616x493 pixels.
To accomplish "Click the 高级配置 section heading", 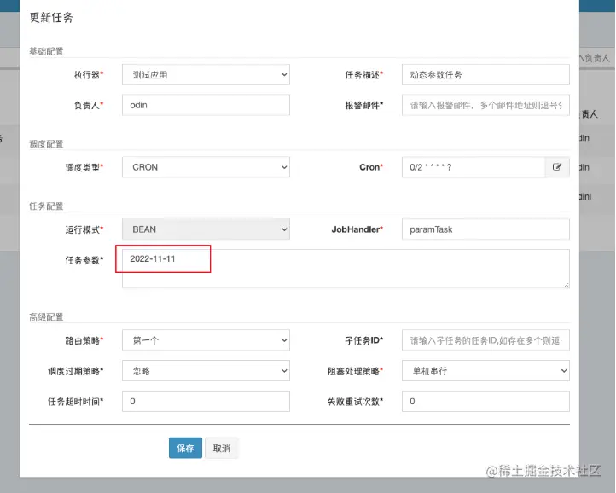I will coord(46,317).
